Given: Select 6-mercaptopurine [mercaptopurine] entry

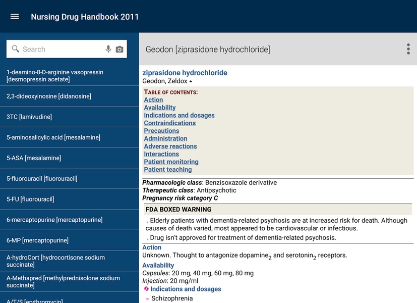Looking at the screenshot, I should pyautogui.click(x=70, y=220).
